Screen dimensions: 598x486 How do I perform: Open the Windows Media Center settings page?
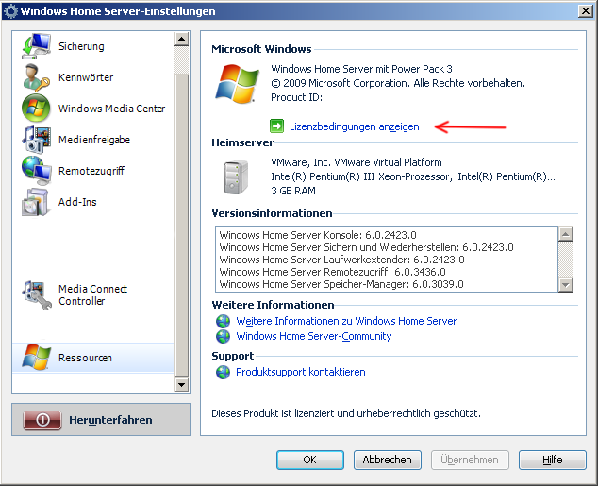pos(111,109)
